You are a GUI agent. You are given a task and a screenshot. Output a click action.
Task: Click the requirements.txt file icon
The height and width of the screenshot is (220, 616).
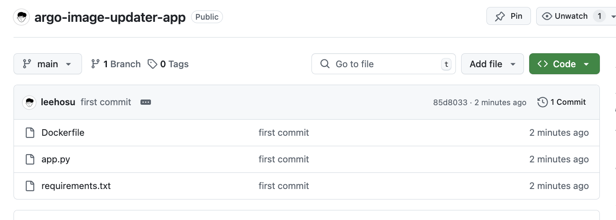click(30, 186)
